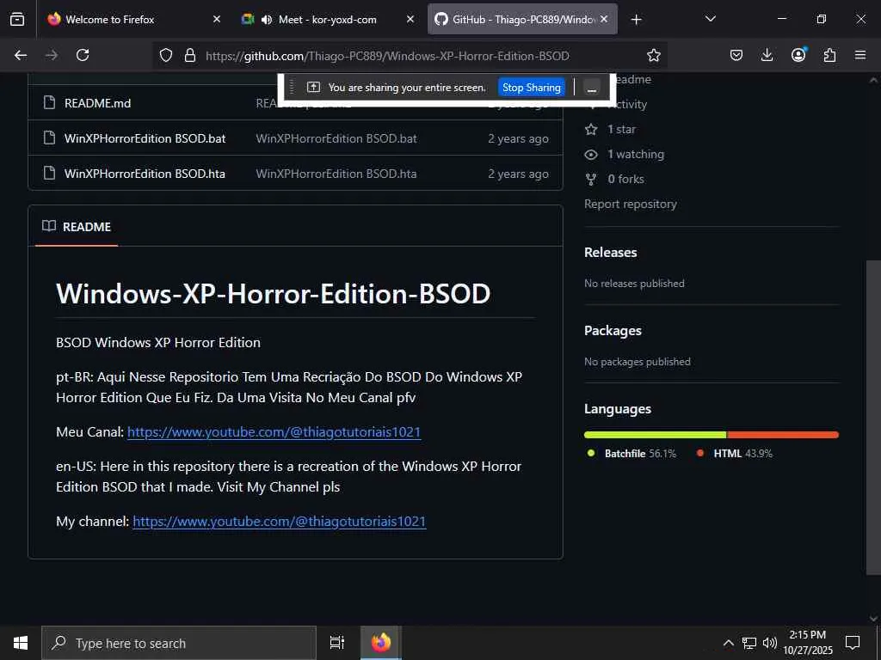881x660 pixels.
Task: Open a new tab with plus
Action: (x=636, y=20)
